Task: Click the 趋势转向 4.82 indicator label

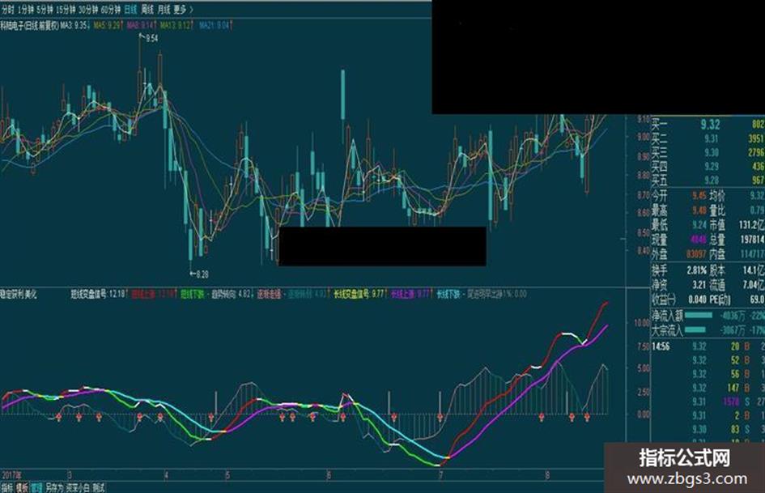Action: pos(232,294)
